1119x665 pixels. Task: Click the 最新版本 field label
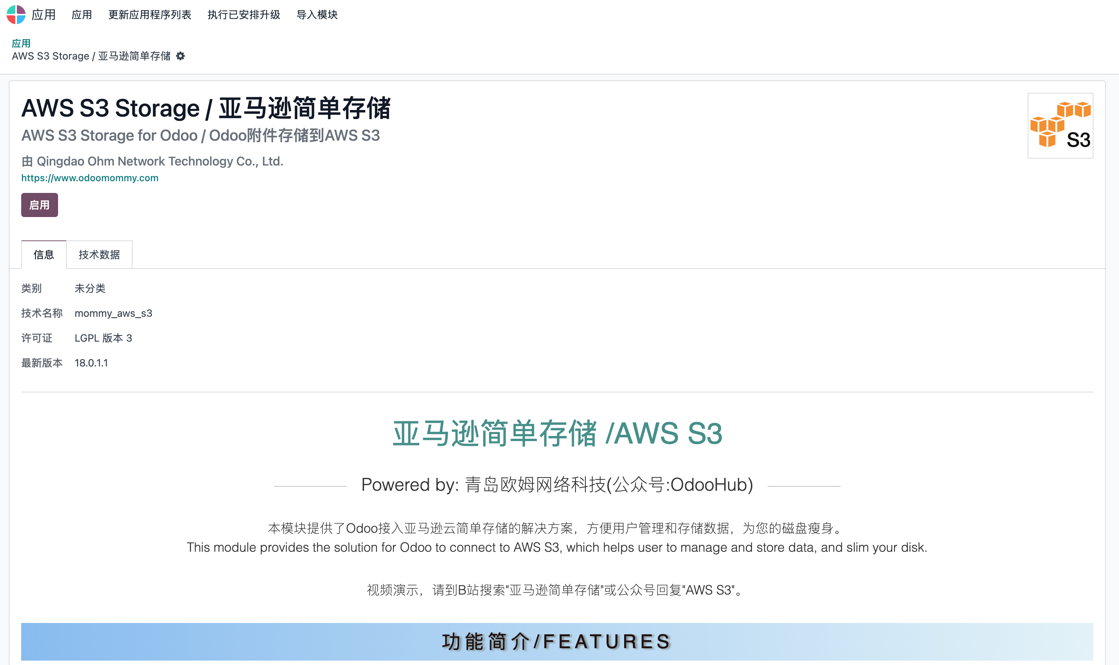click(x=42, y=363)
